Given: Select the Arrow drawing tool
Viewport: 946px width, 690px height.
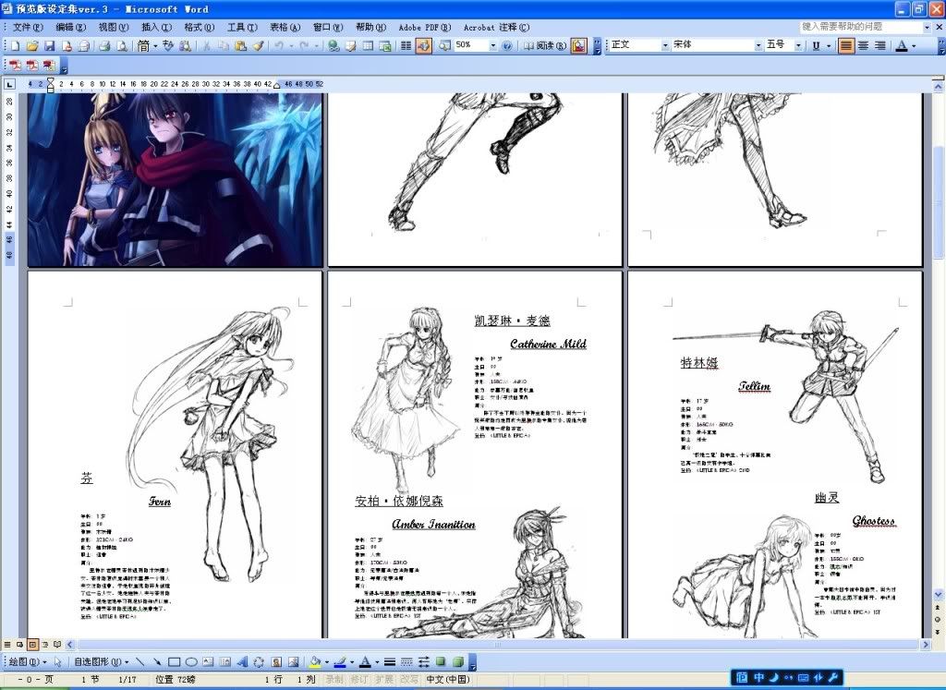Looking at the screenshot, I should pyautogui.click(x=157, y=661).
